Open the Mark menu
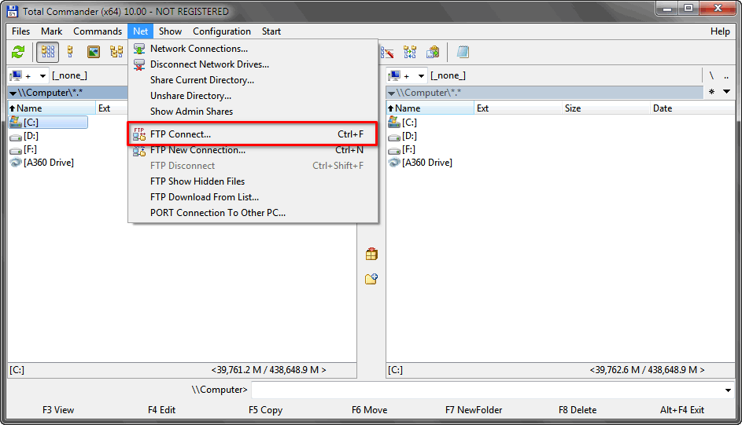 pyautogui.click(x=52, y=31)
